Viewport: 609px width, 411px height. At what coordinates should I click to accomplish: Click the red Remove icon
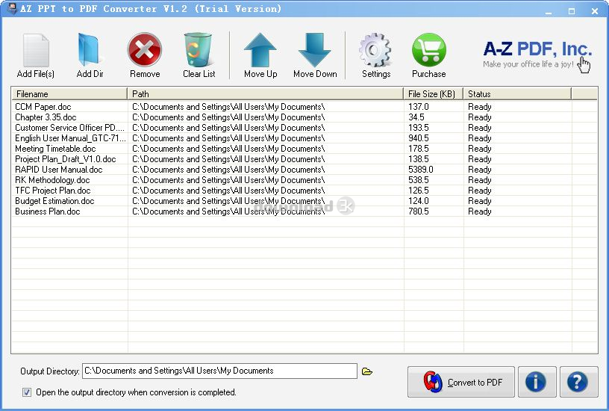coord(145,50)
